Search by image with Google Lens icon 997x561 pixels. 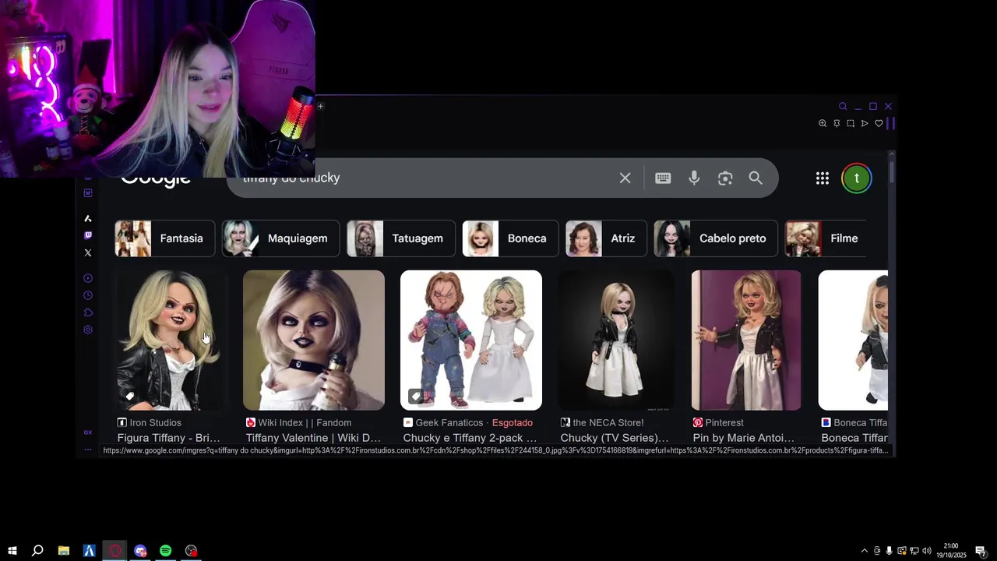pos(725,178)
